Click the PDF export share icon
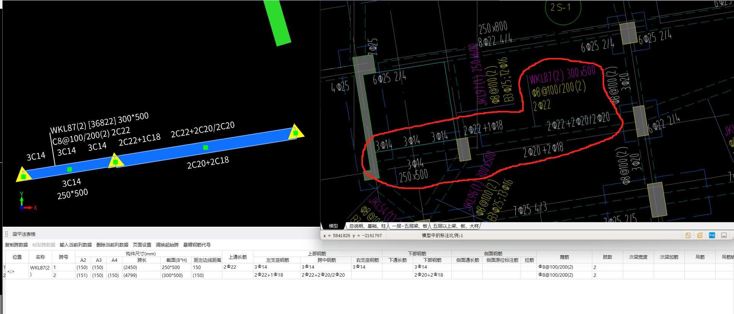734x314 pixels. tap(700, 235)
